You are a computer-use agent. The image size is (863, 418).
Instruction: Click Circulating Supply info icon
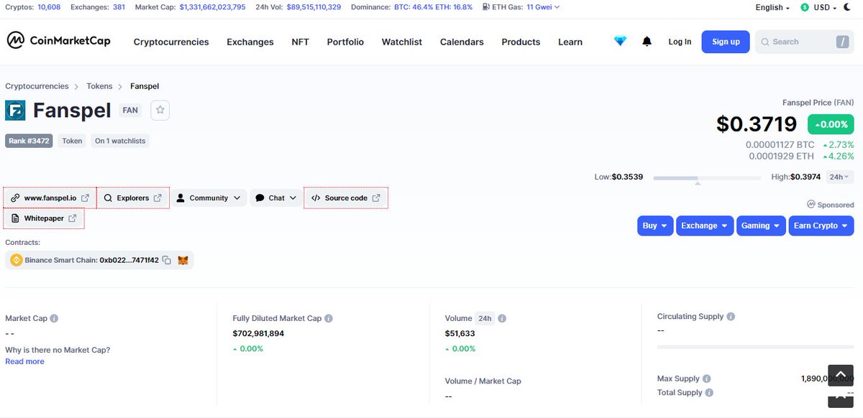731,316
